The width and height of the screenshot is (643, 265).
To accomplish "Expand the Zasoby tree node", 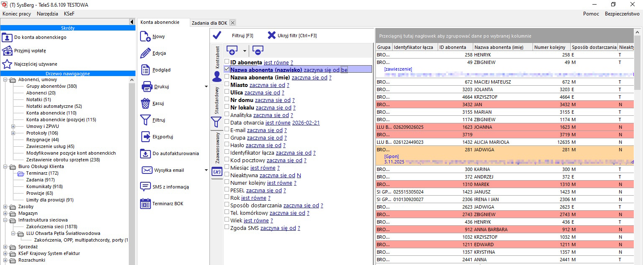I will [5, 206].
